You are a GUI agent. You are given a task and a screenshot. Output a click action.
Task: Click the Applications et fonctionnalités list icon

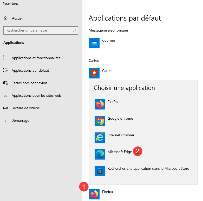[x=5, y=58]
